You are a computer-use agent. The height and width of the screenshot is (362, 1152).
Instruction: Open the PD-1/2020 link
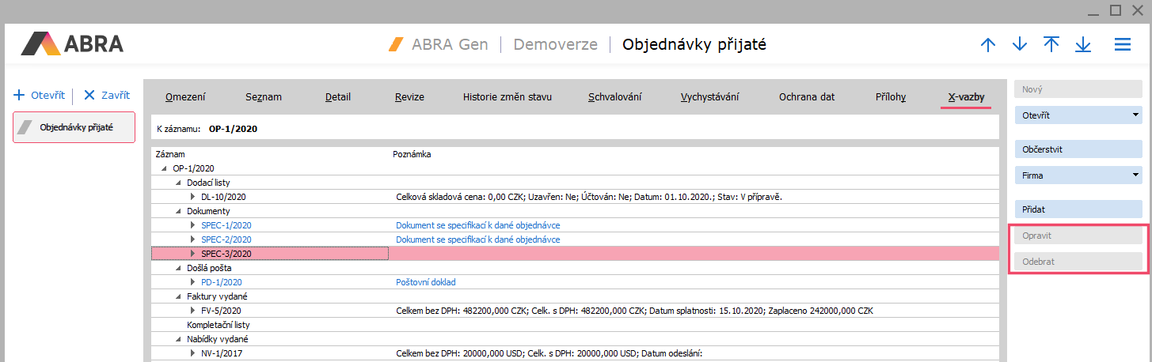point(222,282)
